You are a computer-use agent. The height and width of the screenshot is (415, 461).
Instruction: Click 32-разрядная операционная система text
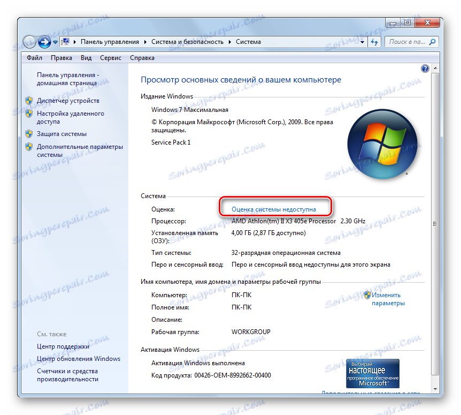tap(286, 253)
